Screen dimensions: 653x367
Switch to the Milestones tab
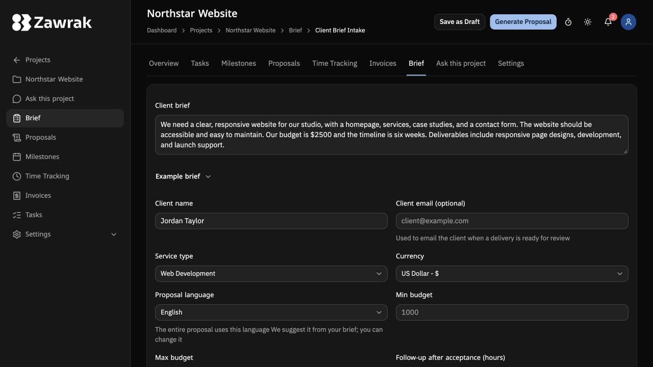(x=239, y=64)
